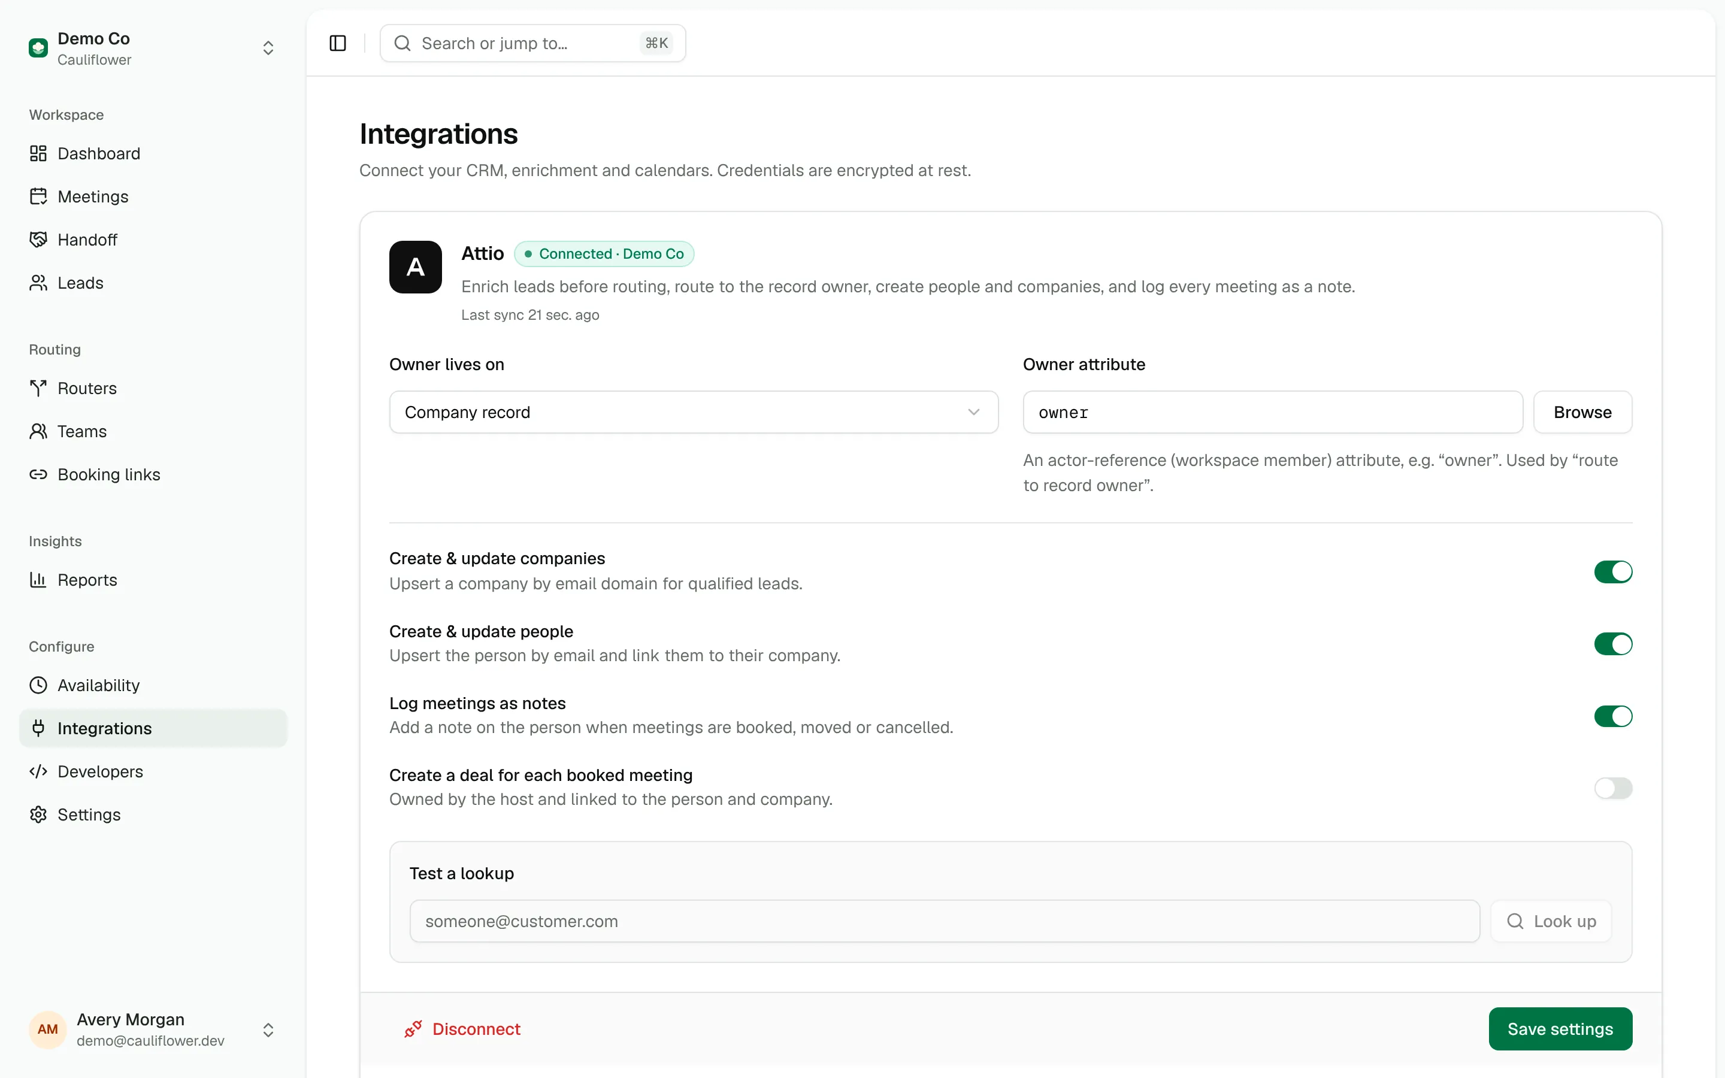Click the Save settings button

(1560, 1029)
